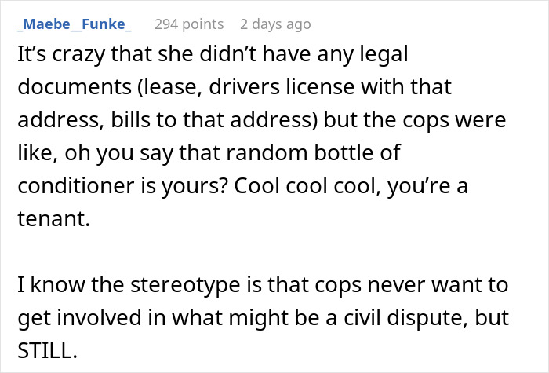Click the 2 days ago timestamp
This screenshot has height=373, width=549.
(x=275, y=24)
